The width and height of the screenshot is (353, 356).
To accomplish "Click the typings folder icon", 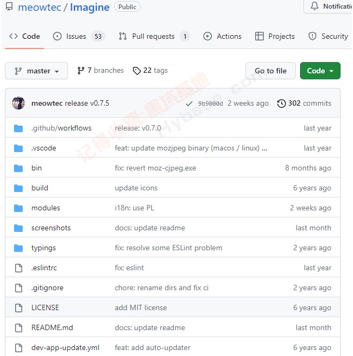I will [x=18, y=248].
